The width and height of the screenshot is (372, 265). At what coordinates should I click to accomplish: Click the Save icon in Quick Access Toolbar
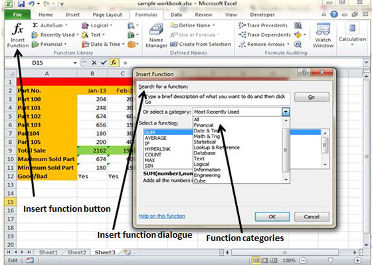tap(21, 4)
